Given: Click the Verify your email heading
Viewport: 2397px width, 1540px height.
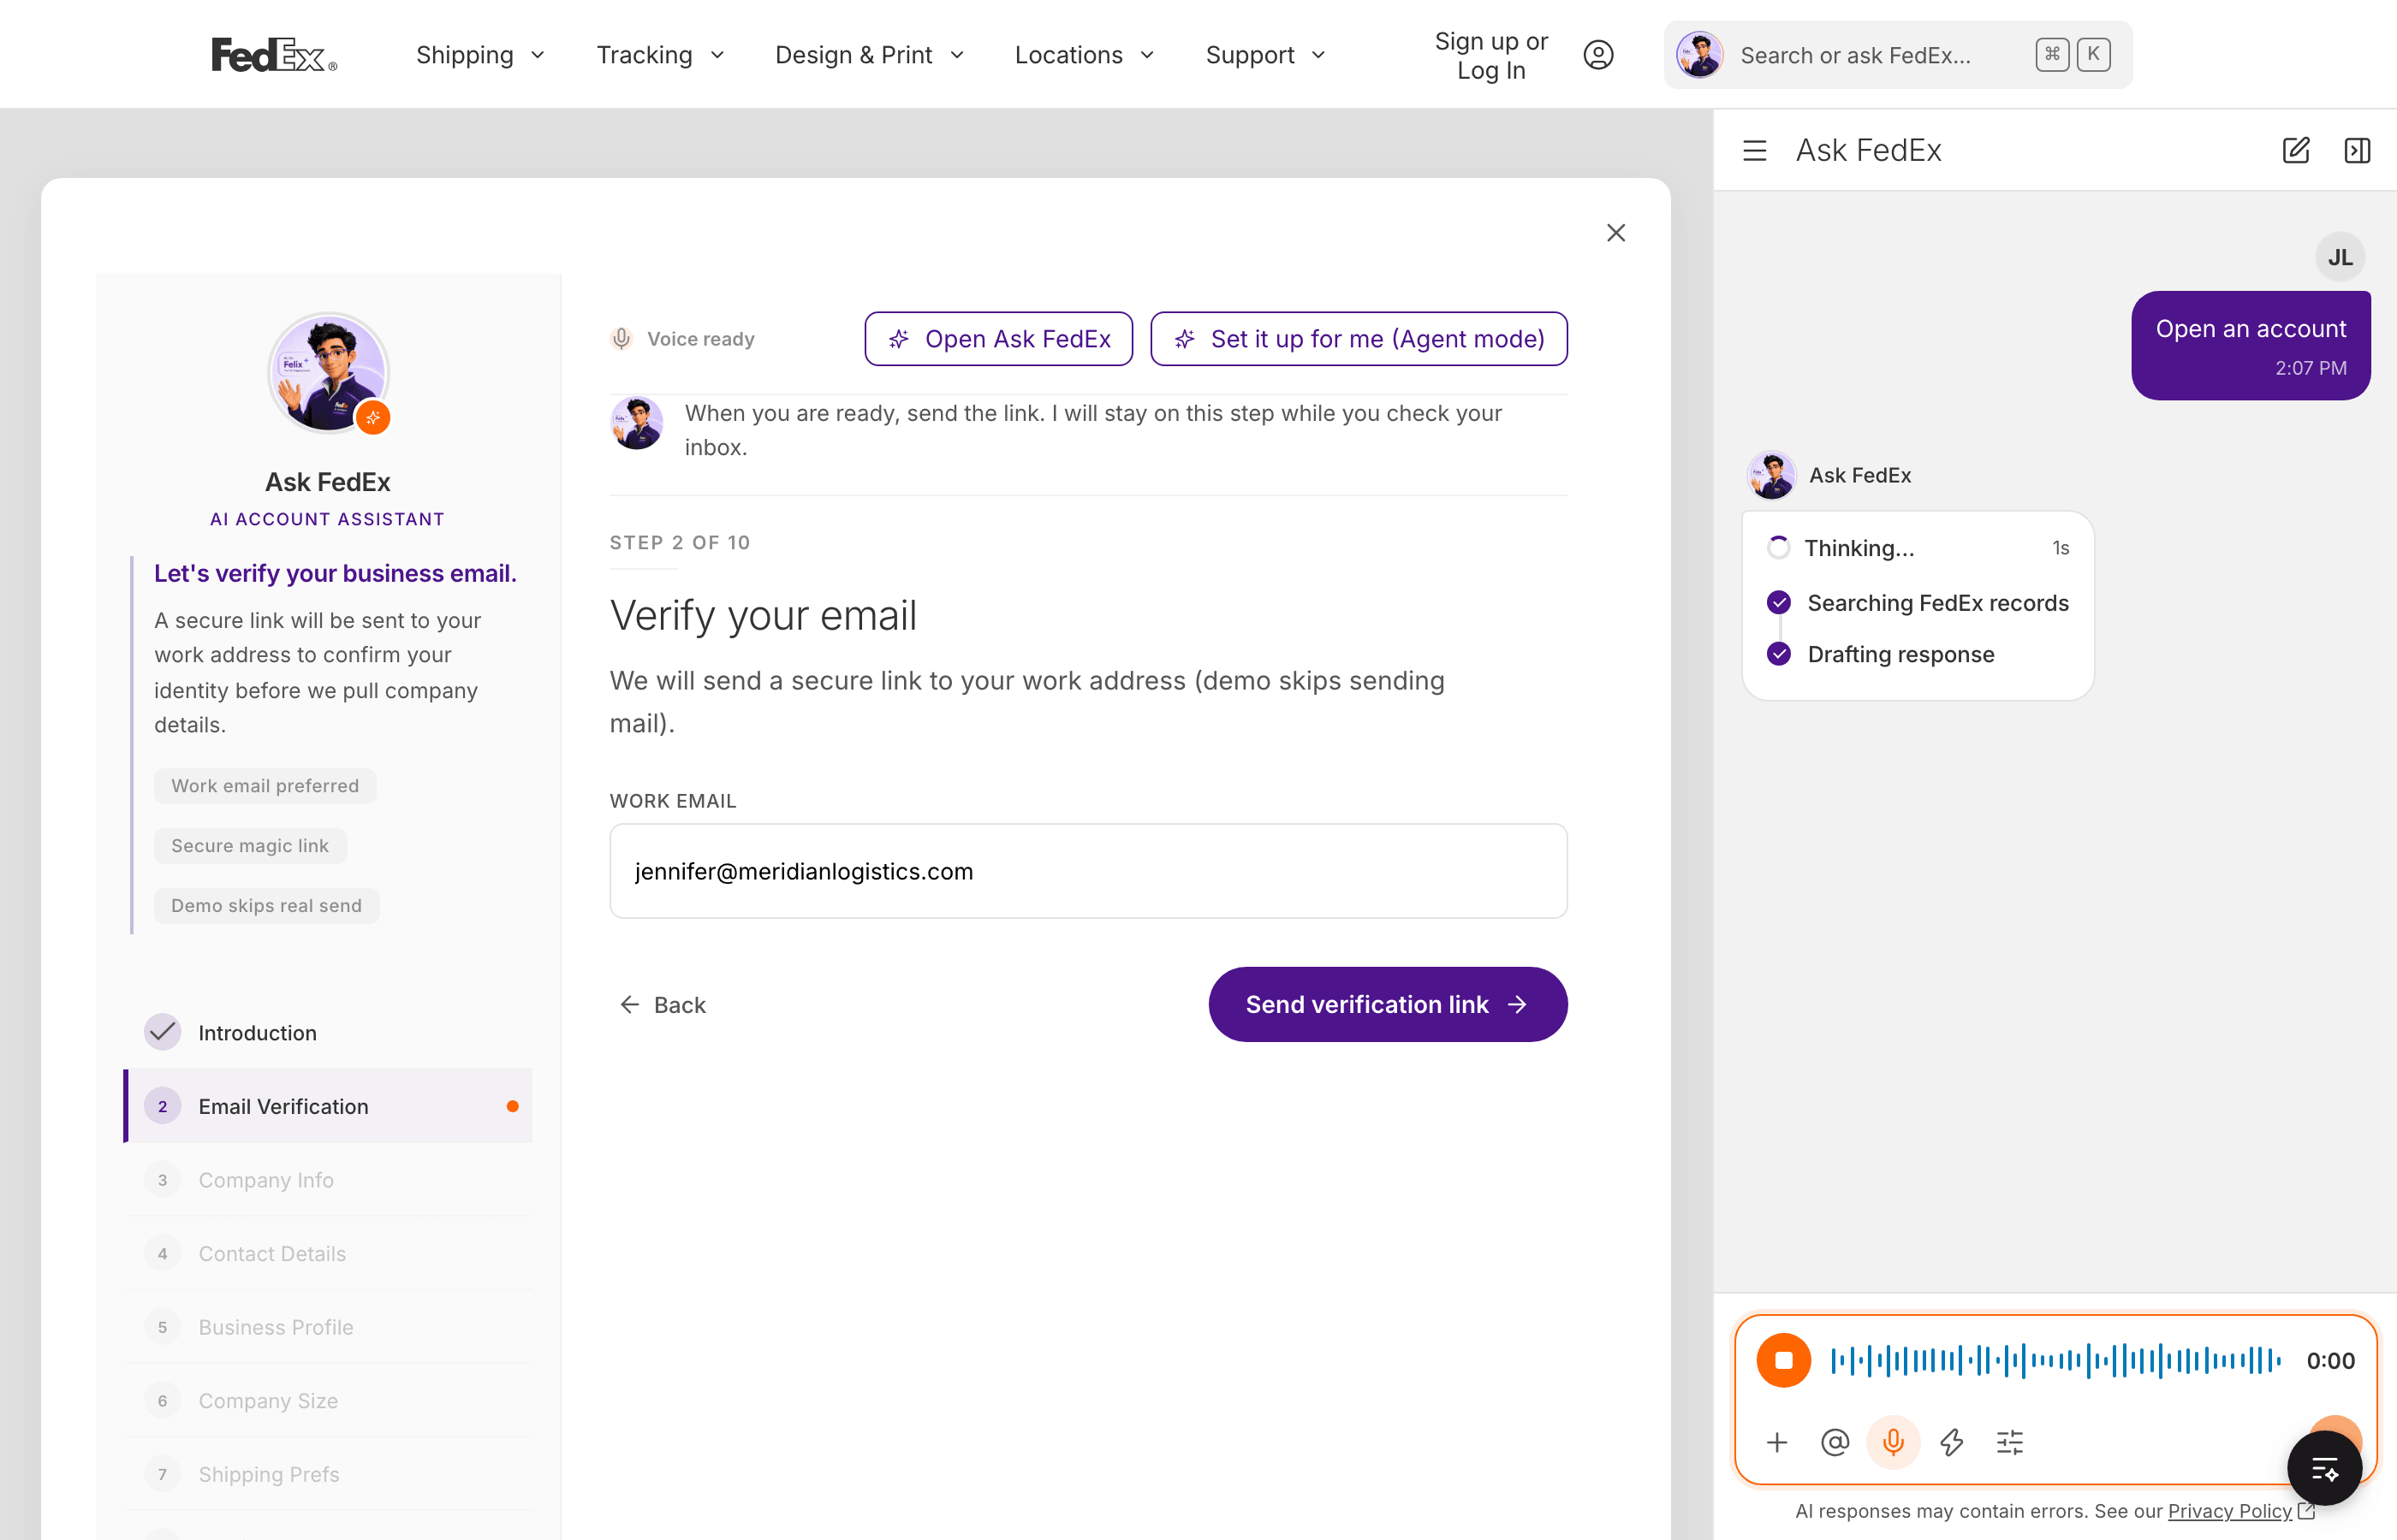Looking at the screenshot, I should coord(764,615).
